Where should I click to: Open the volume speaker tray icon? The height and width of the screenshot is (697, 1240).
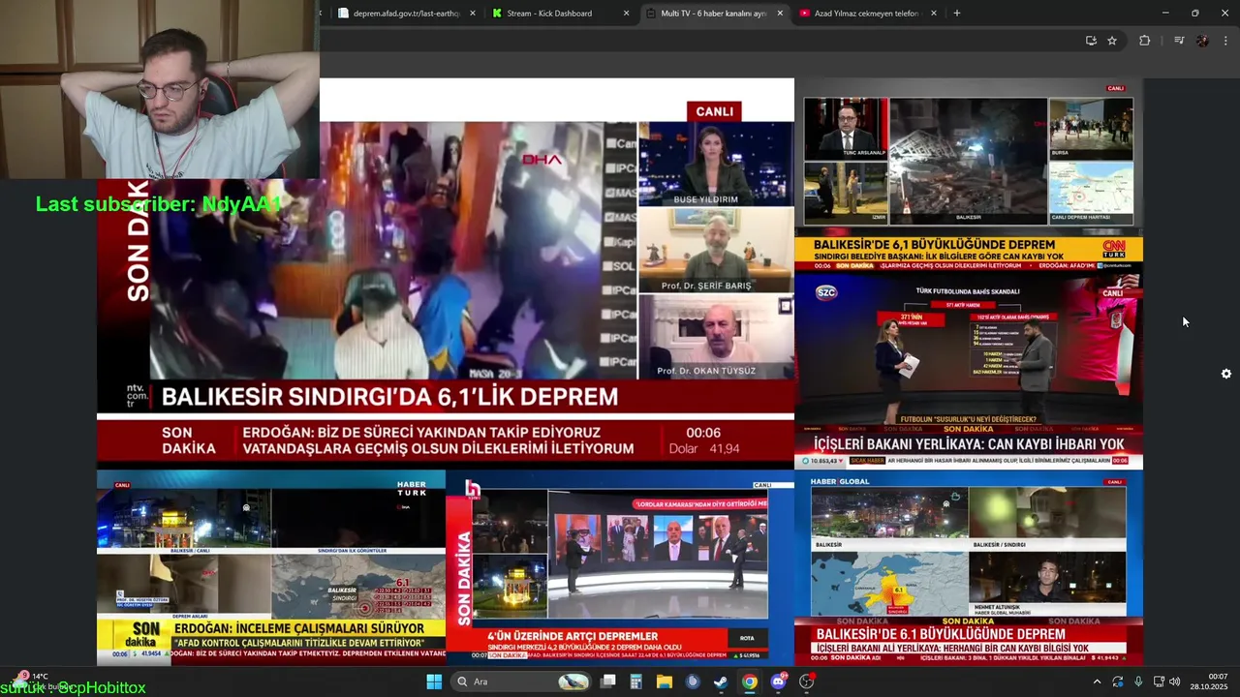click(1175, 682)
